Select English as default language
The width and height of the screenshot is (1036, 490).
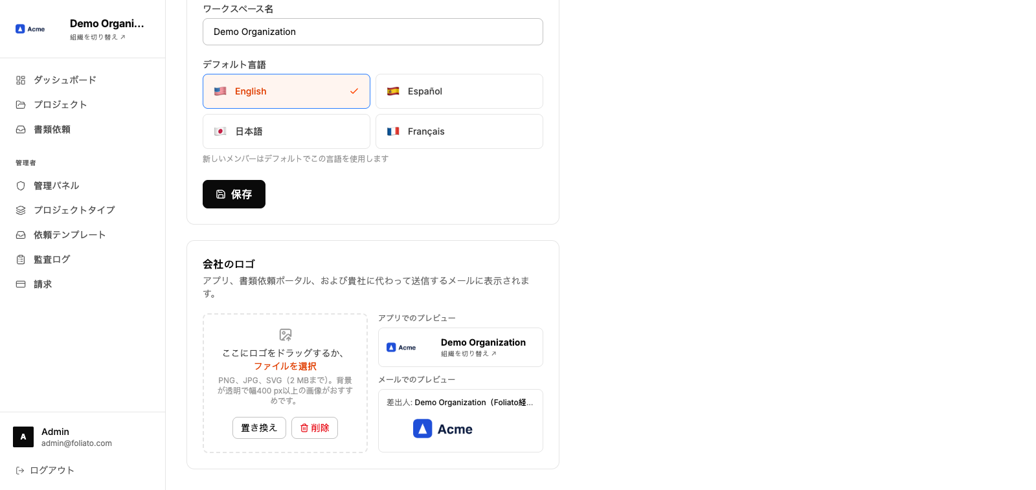(x=286, y=91)
